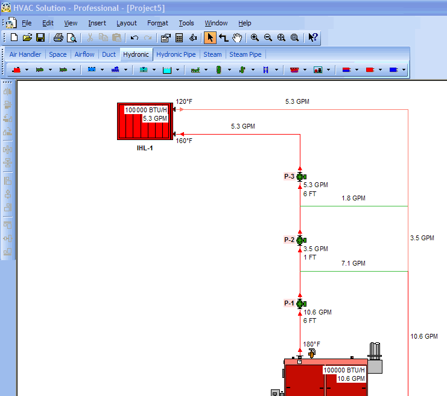Insert the green vertical tank component

point(218,69)
